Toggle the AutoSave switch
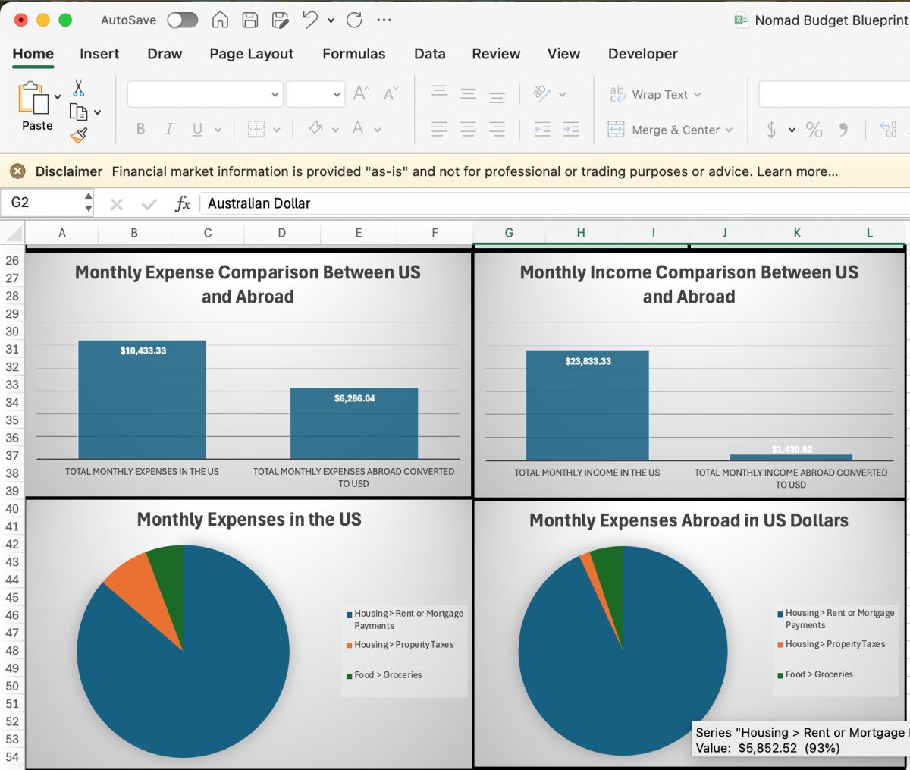The height and width of the screenshot is (770, 910). point(183,20)
